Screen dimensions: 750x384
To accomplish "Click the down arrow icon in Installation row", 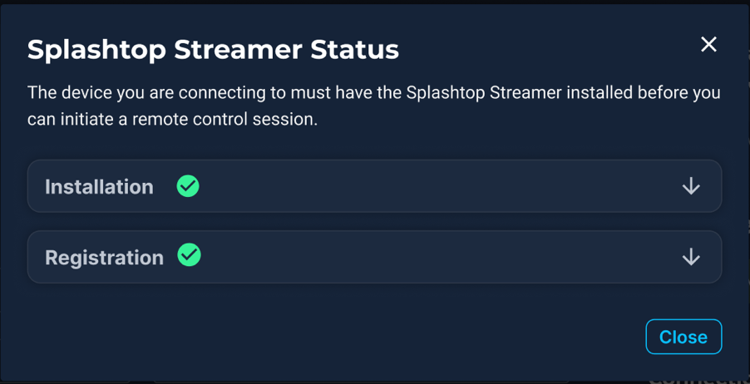I will 691,186.
